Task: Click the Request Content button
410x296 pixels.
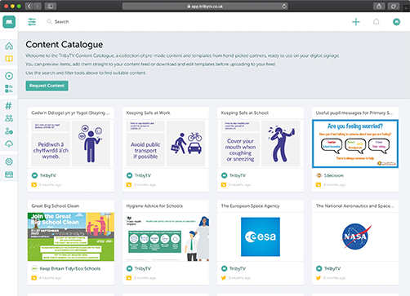Action: point(47,86)
